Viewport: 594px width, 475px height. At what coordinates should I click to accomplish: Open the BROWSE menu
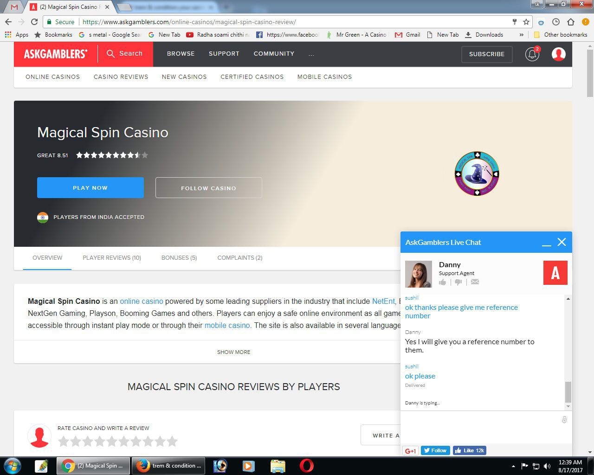181,54
